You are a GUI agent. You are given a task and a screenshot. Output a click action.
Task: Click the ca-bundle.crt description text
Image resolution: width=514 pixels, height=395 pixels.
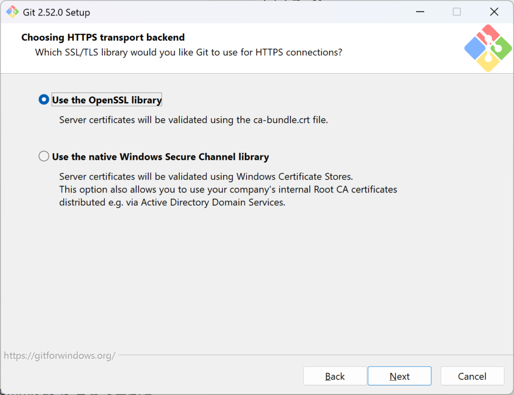193,120
